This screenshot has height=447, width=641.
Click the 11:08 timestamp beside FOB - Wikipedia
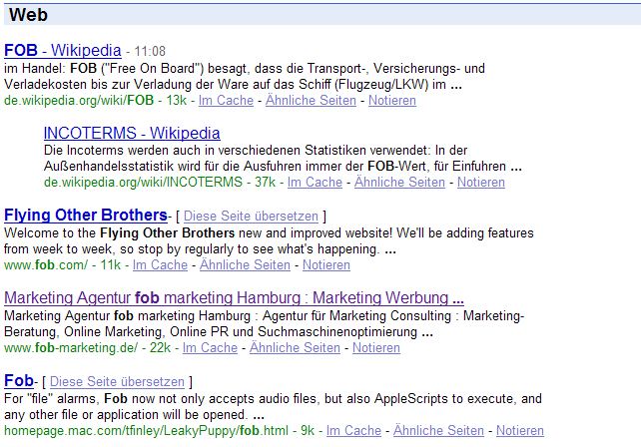tap(150, 52)
